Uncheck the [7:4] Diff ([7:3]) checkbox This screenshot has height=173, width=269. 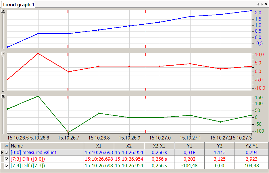(7, 166)
